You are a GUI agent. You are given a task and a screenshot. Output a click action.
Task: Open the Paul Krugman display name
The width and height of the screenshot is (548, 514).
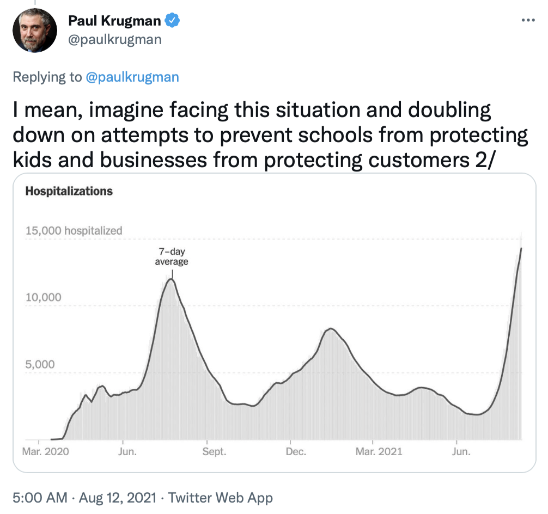(114, 21)
